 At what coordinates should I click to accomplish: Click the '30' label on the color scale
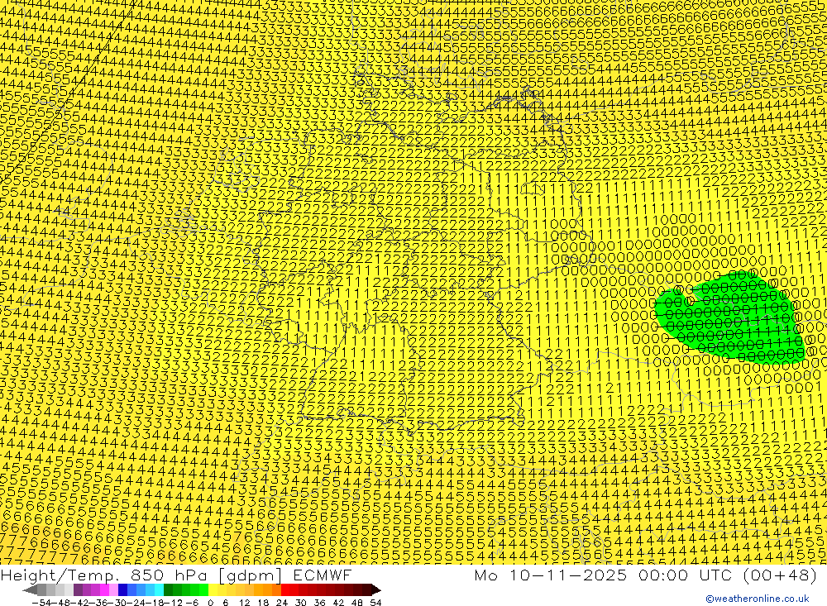301,603
